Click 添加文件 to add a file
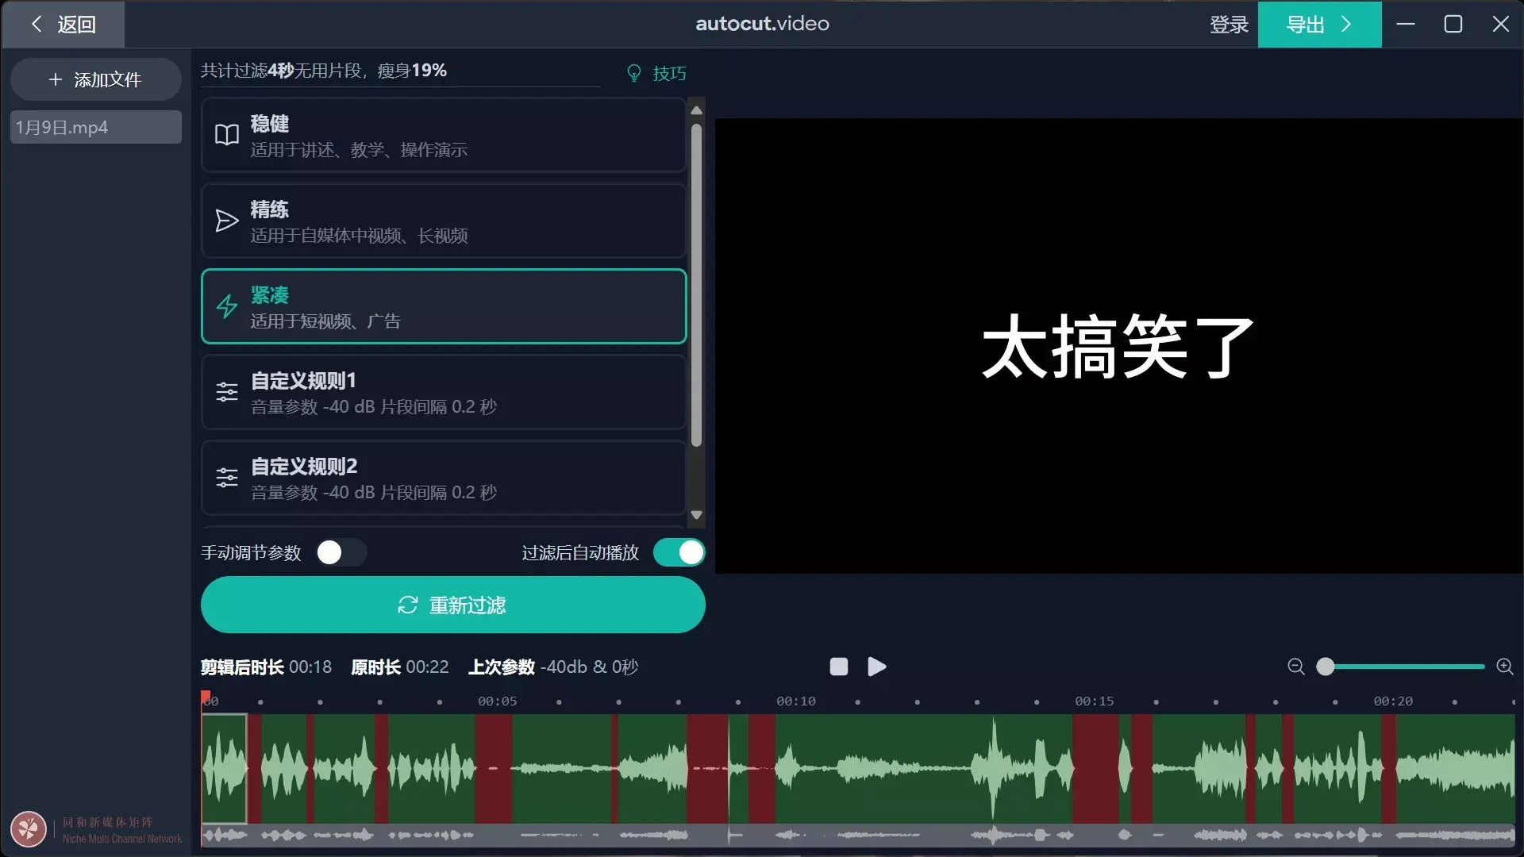The width and height of the screenshot is (1524, 857). tap(95, 79)
